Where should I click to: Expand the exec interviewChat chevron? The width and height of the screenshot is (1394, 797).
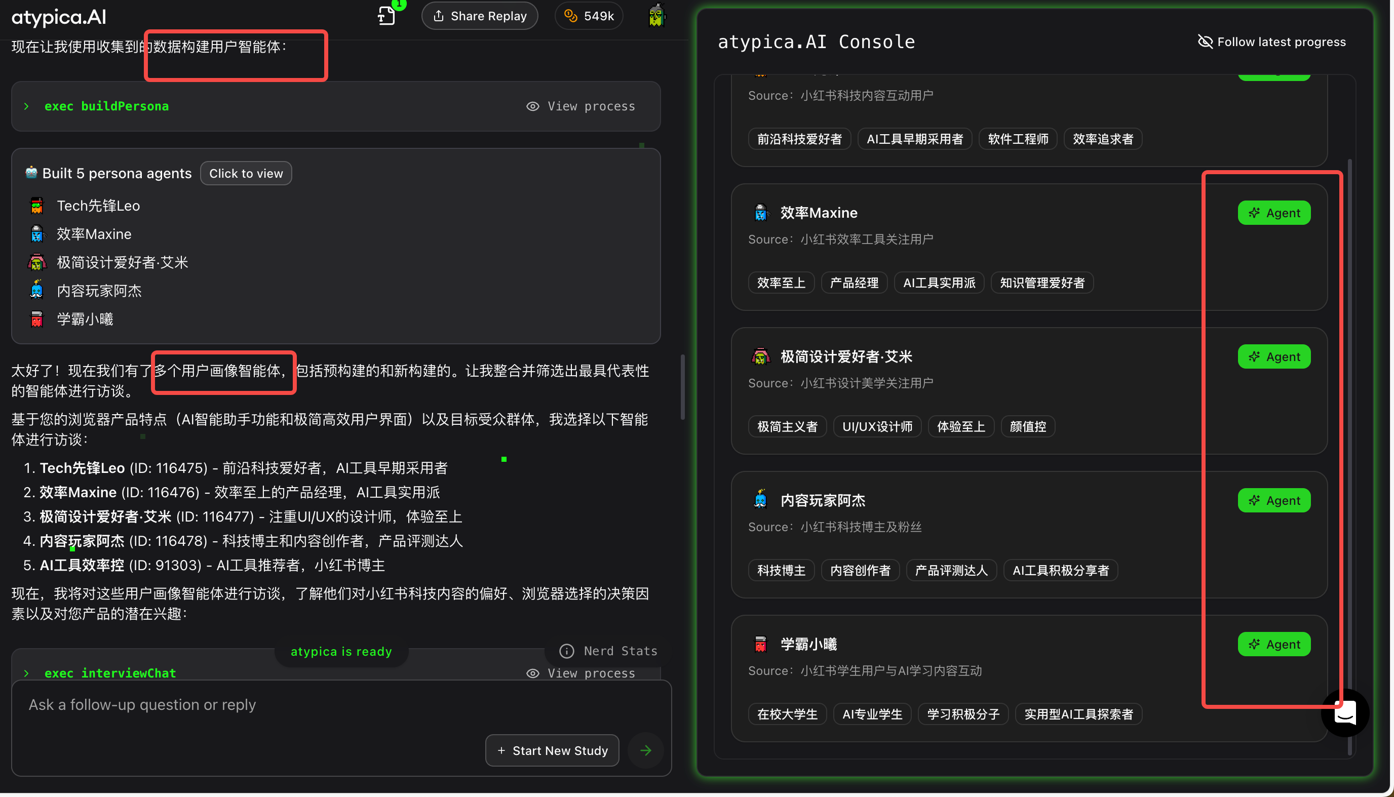point(26,673)
